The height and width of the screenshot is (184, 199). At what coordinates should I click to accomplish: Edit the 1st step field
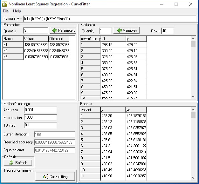tap(40, 125)
